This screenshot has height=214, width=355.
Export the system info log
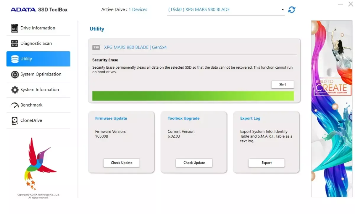point(266,163)
